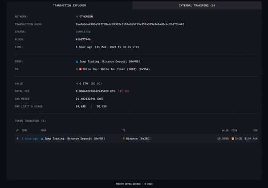Screen dimensions: 268x188
Task: Open Binance (0x28C) recipient in transfers table
Action: 138,139
